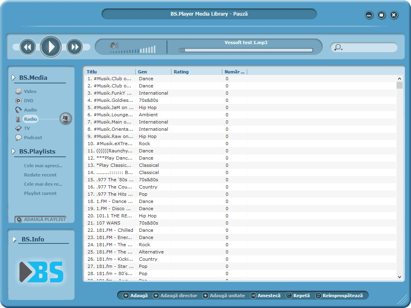Click the rewind (previous) button
The image size is (411, 308).
[x=28, y=47]
